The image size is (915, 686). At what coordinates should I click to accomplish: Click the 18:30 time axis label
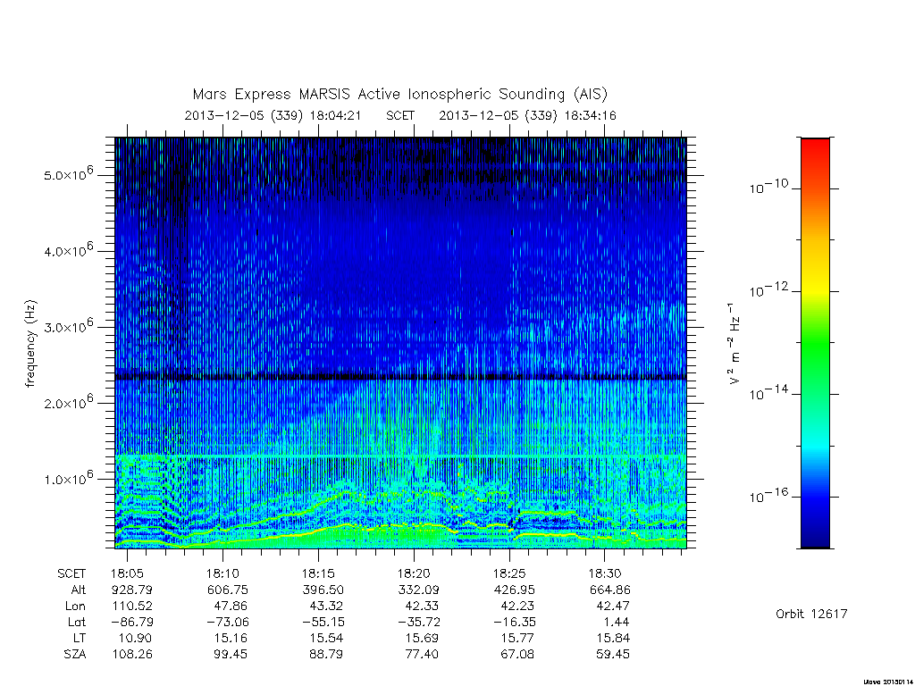click(605, 573)
